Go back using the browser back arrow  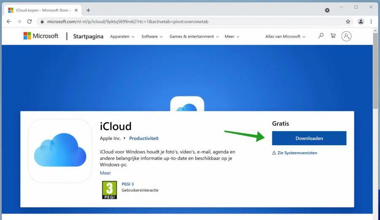[x=9, y=22]
